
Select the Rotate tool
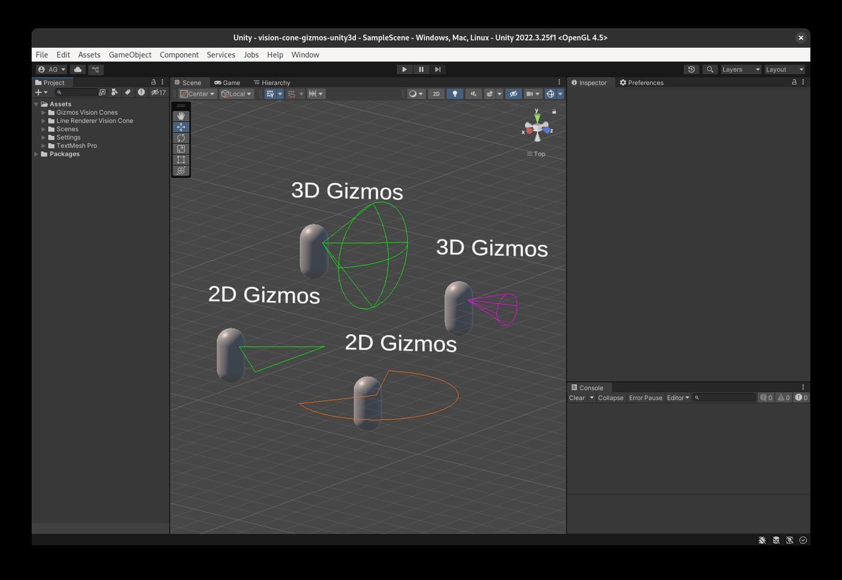181,138
